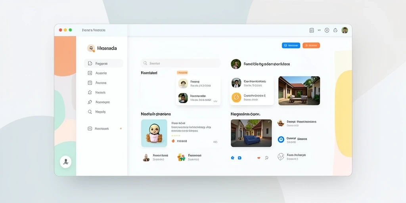Select the contact row with the dark photo avatar
Image resolution: width=406 pixels, height=203 pixels.
point(198,98)
